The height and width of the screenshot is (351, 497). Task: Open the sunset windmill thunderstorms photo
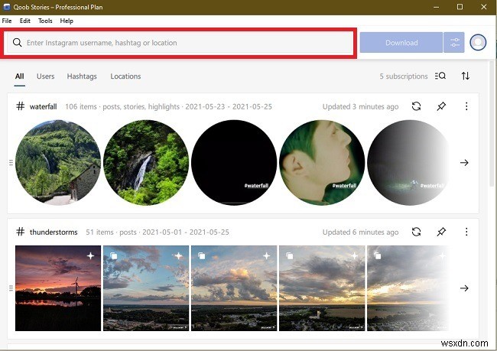click(x=58, y=288)
